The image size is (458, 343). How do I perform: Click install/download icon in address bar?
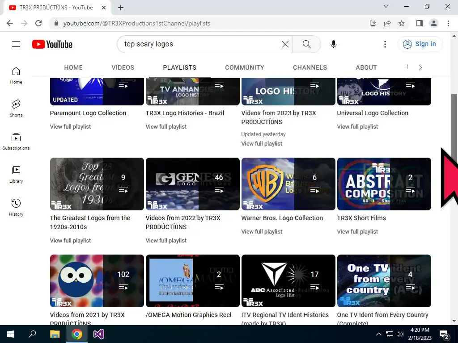tap(373, 23)
